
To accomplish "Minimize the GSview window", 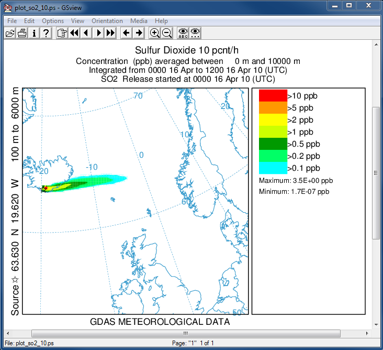I will click(x=335, y=5).
